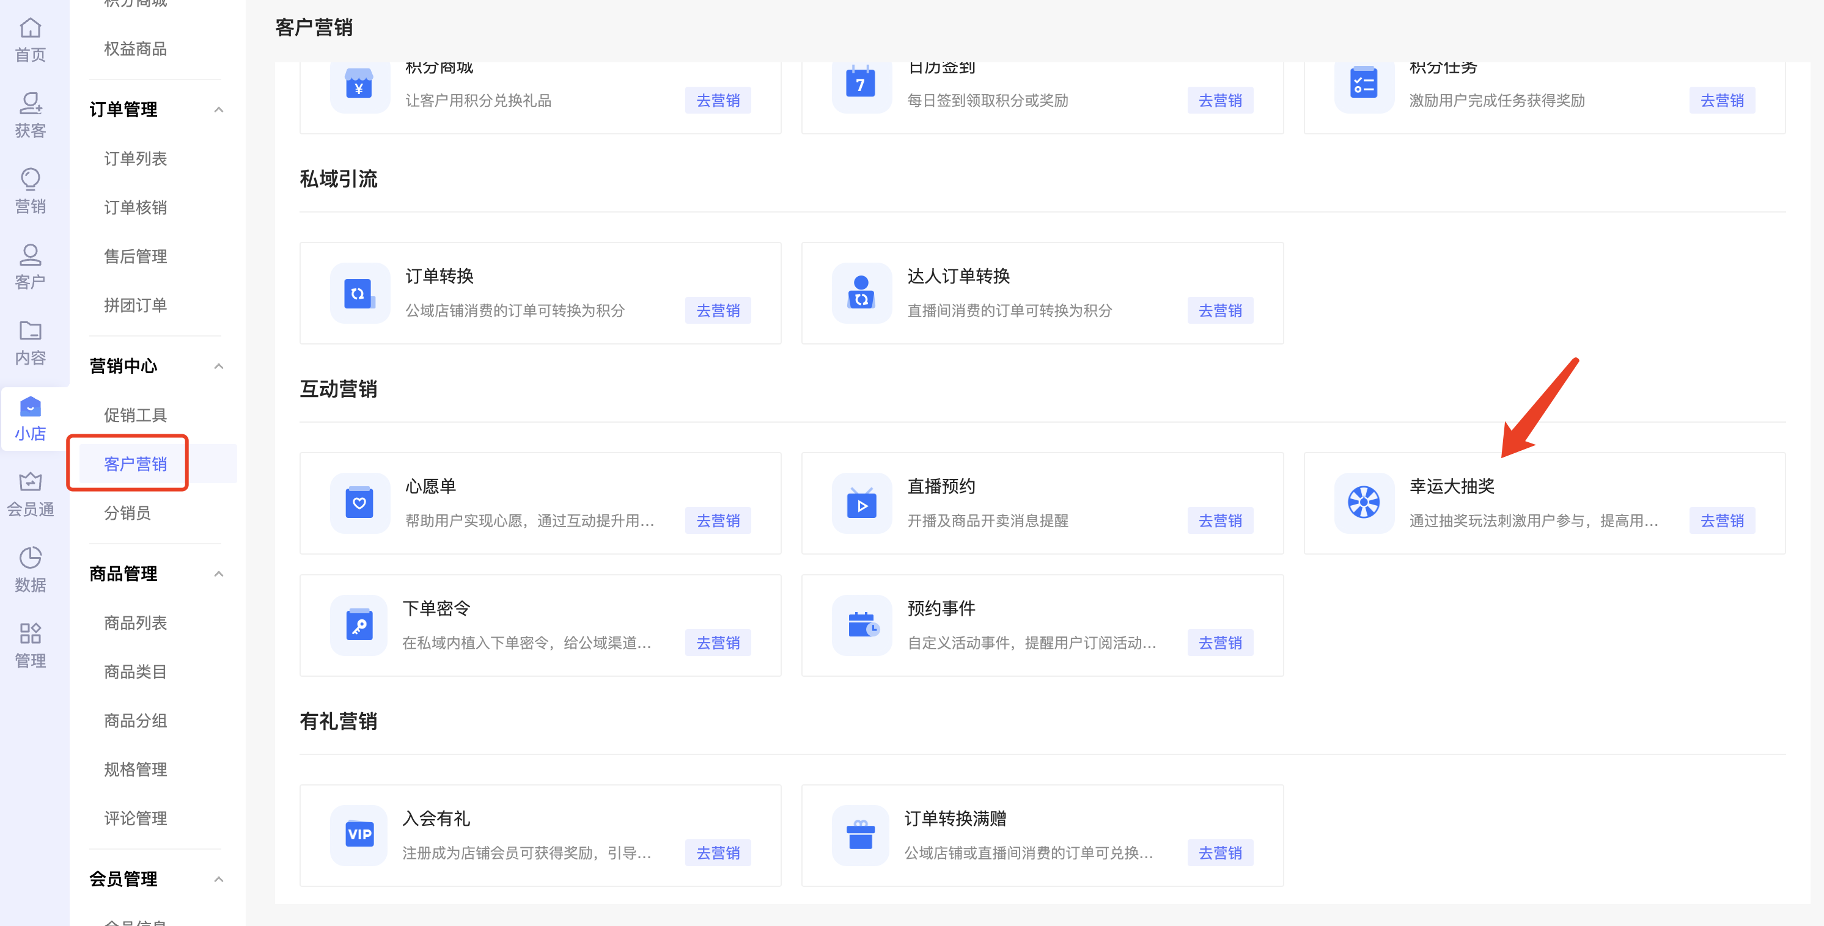The width and height of the screenshot is (1824, 926).
Task: Click the 订单转换 card icon
Action: (x=359, y=294)
